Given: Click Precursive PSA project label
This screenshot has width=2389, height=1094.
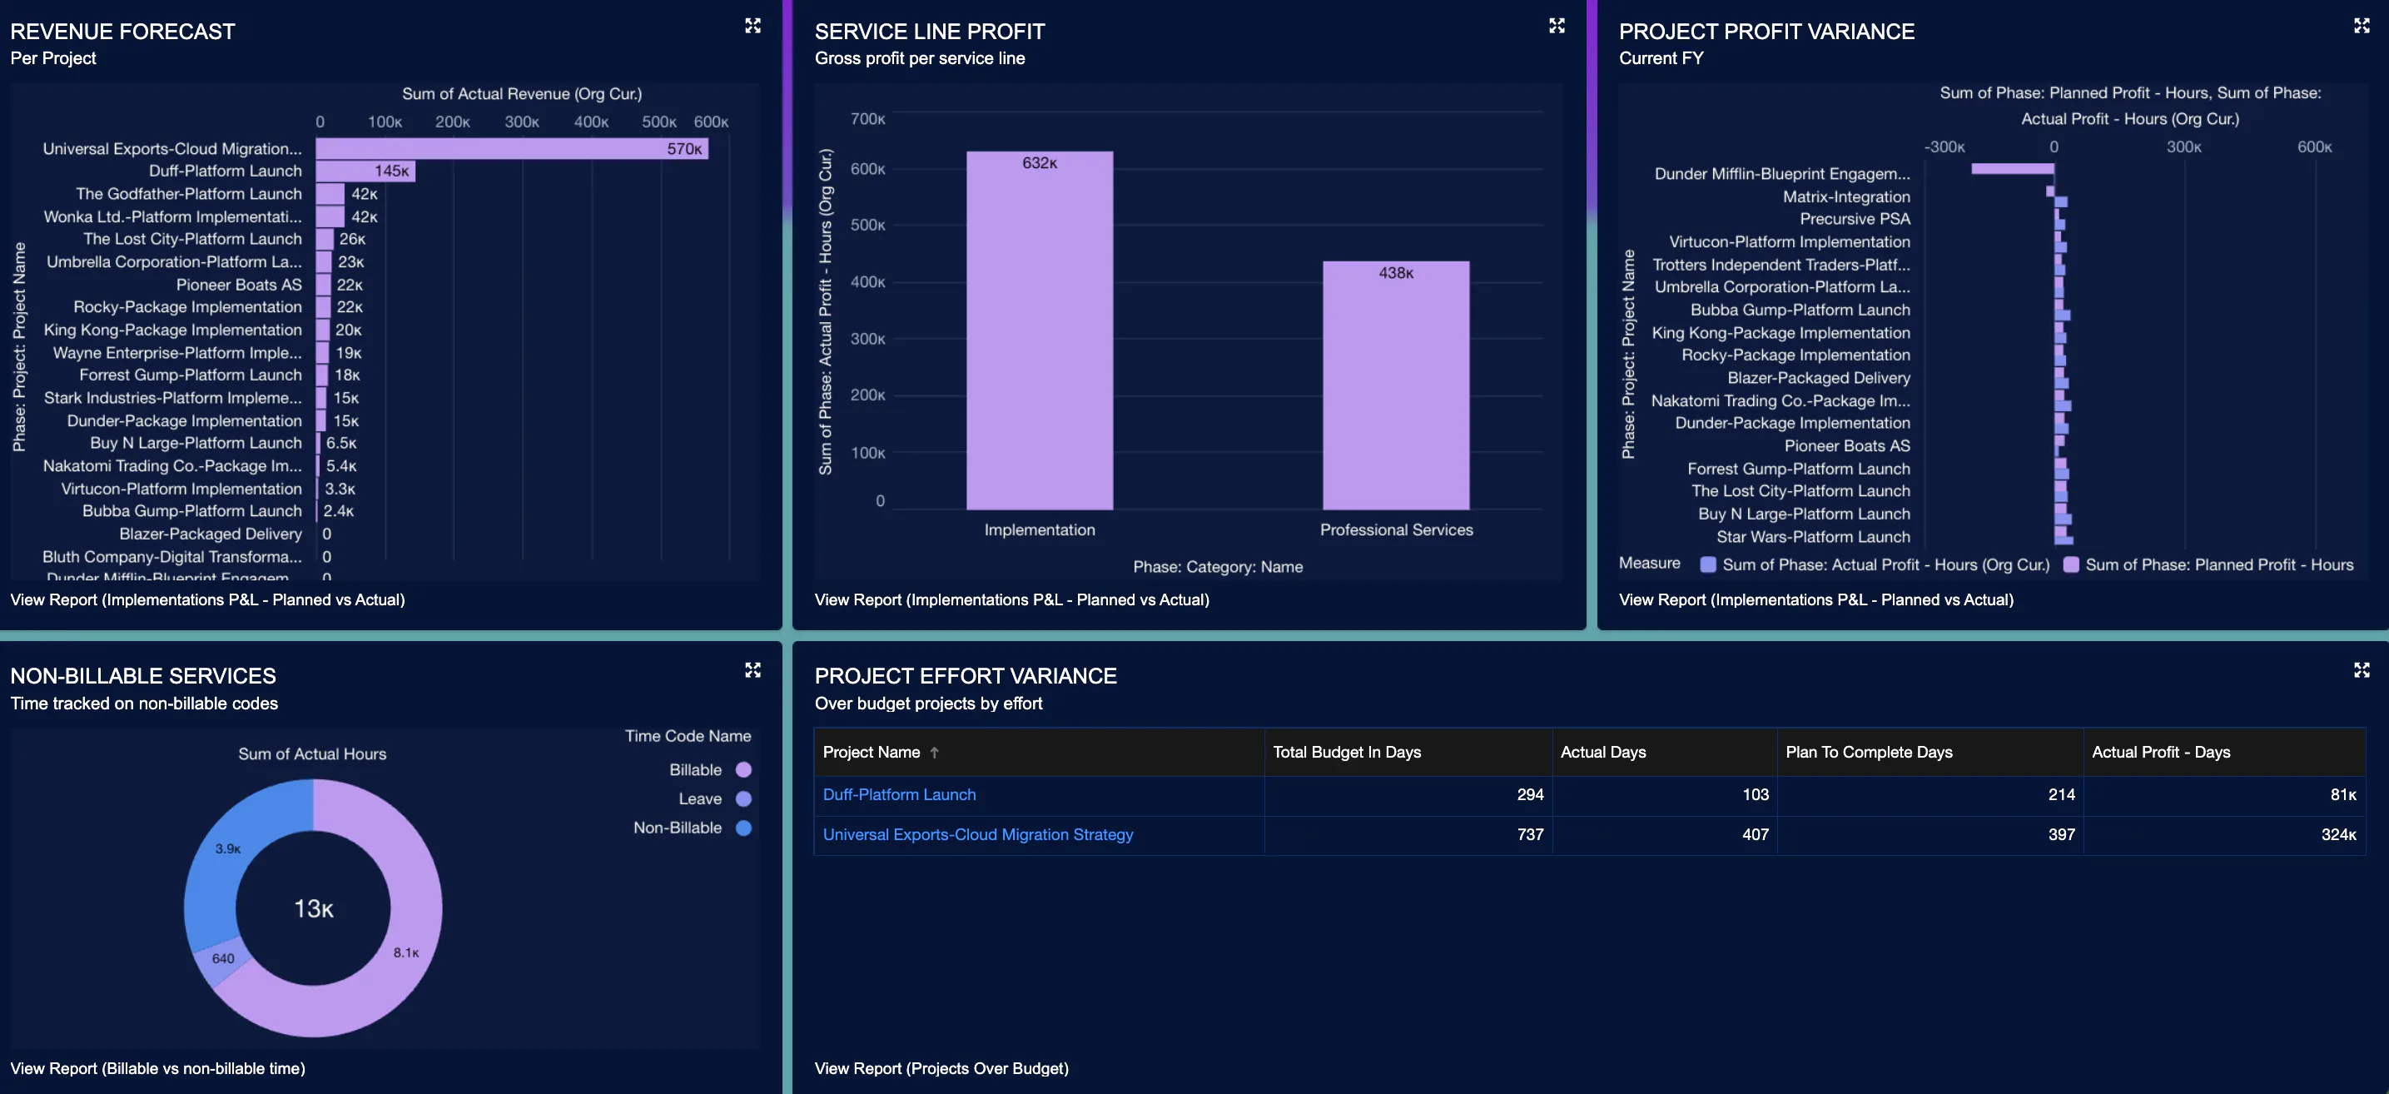Looking at the screenshot, I should (x=1855, y=219).
